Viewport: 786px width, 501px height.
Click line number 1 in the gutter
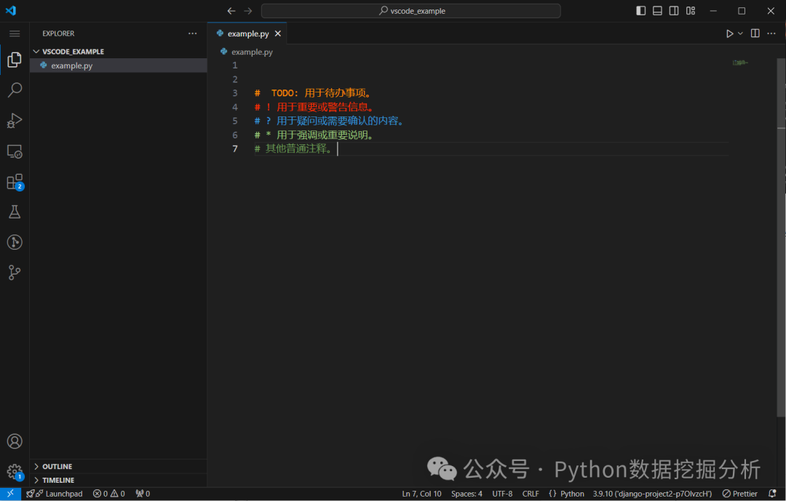(x=234, y=66)
